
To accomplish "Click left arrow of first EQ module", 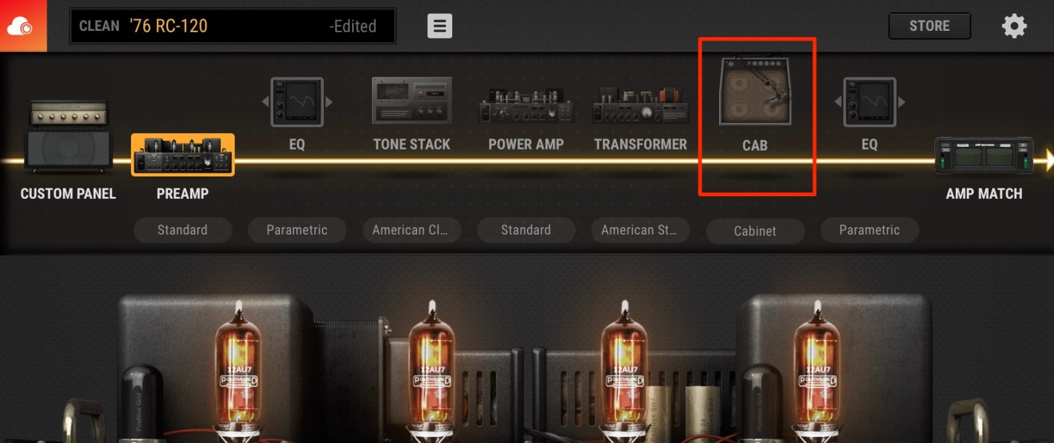I will (265, 102).
